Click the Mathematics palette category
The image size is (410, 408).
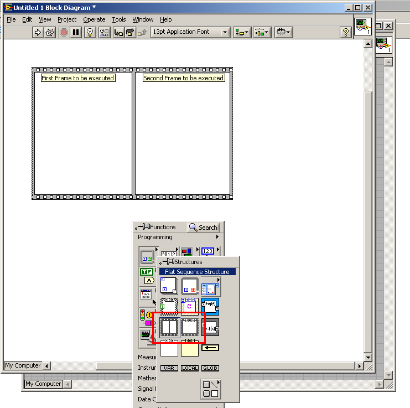[147, 378]
